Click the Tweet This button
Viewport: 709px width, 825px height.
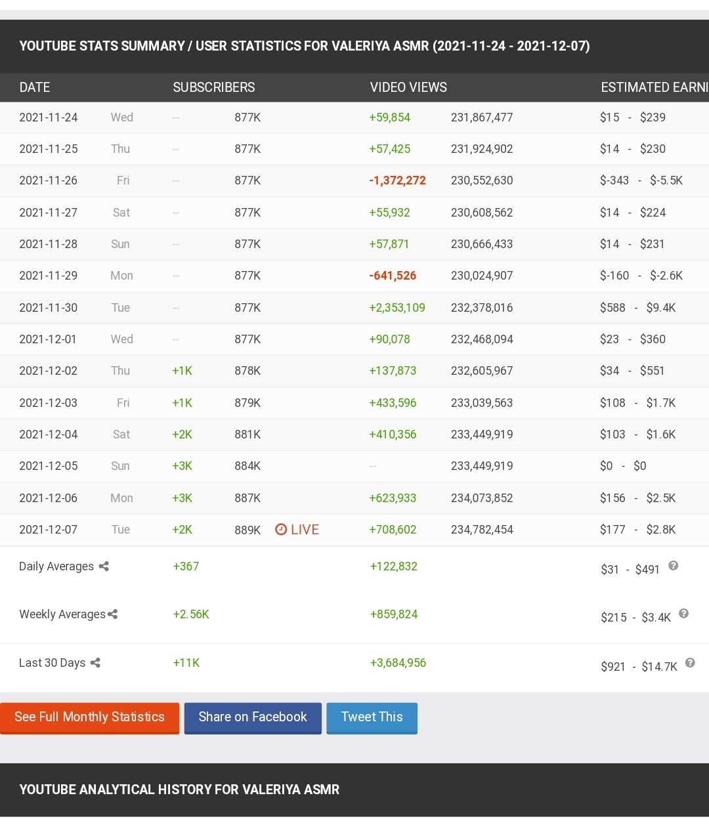click(372, 718)
